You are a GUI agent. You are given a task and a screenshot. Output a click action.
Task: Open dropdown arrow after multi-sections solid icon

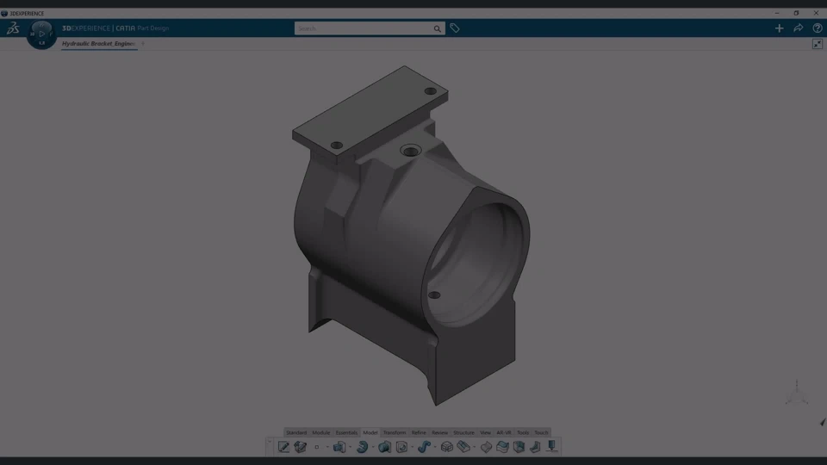click(475, 447)
